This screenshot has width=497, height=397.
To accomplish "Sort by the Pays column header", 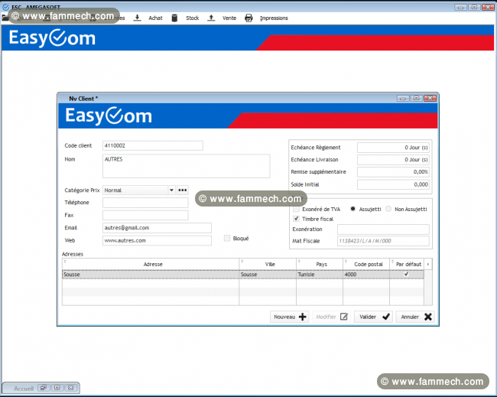I will 320,264.
